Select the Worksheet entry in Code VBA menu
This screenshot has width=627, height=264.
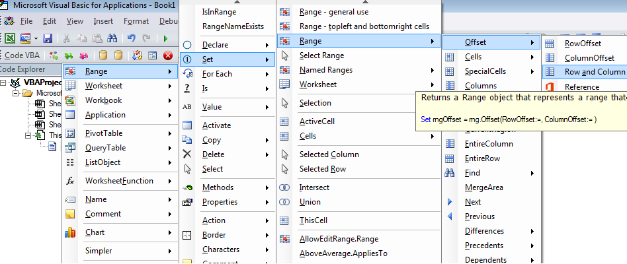[103, 86]
